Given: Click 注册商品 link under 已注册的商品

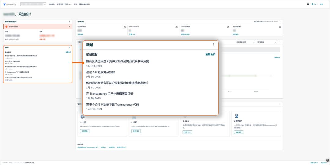Looking at the screenshot, I should [x=80, y=34].
